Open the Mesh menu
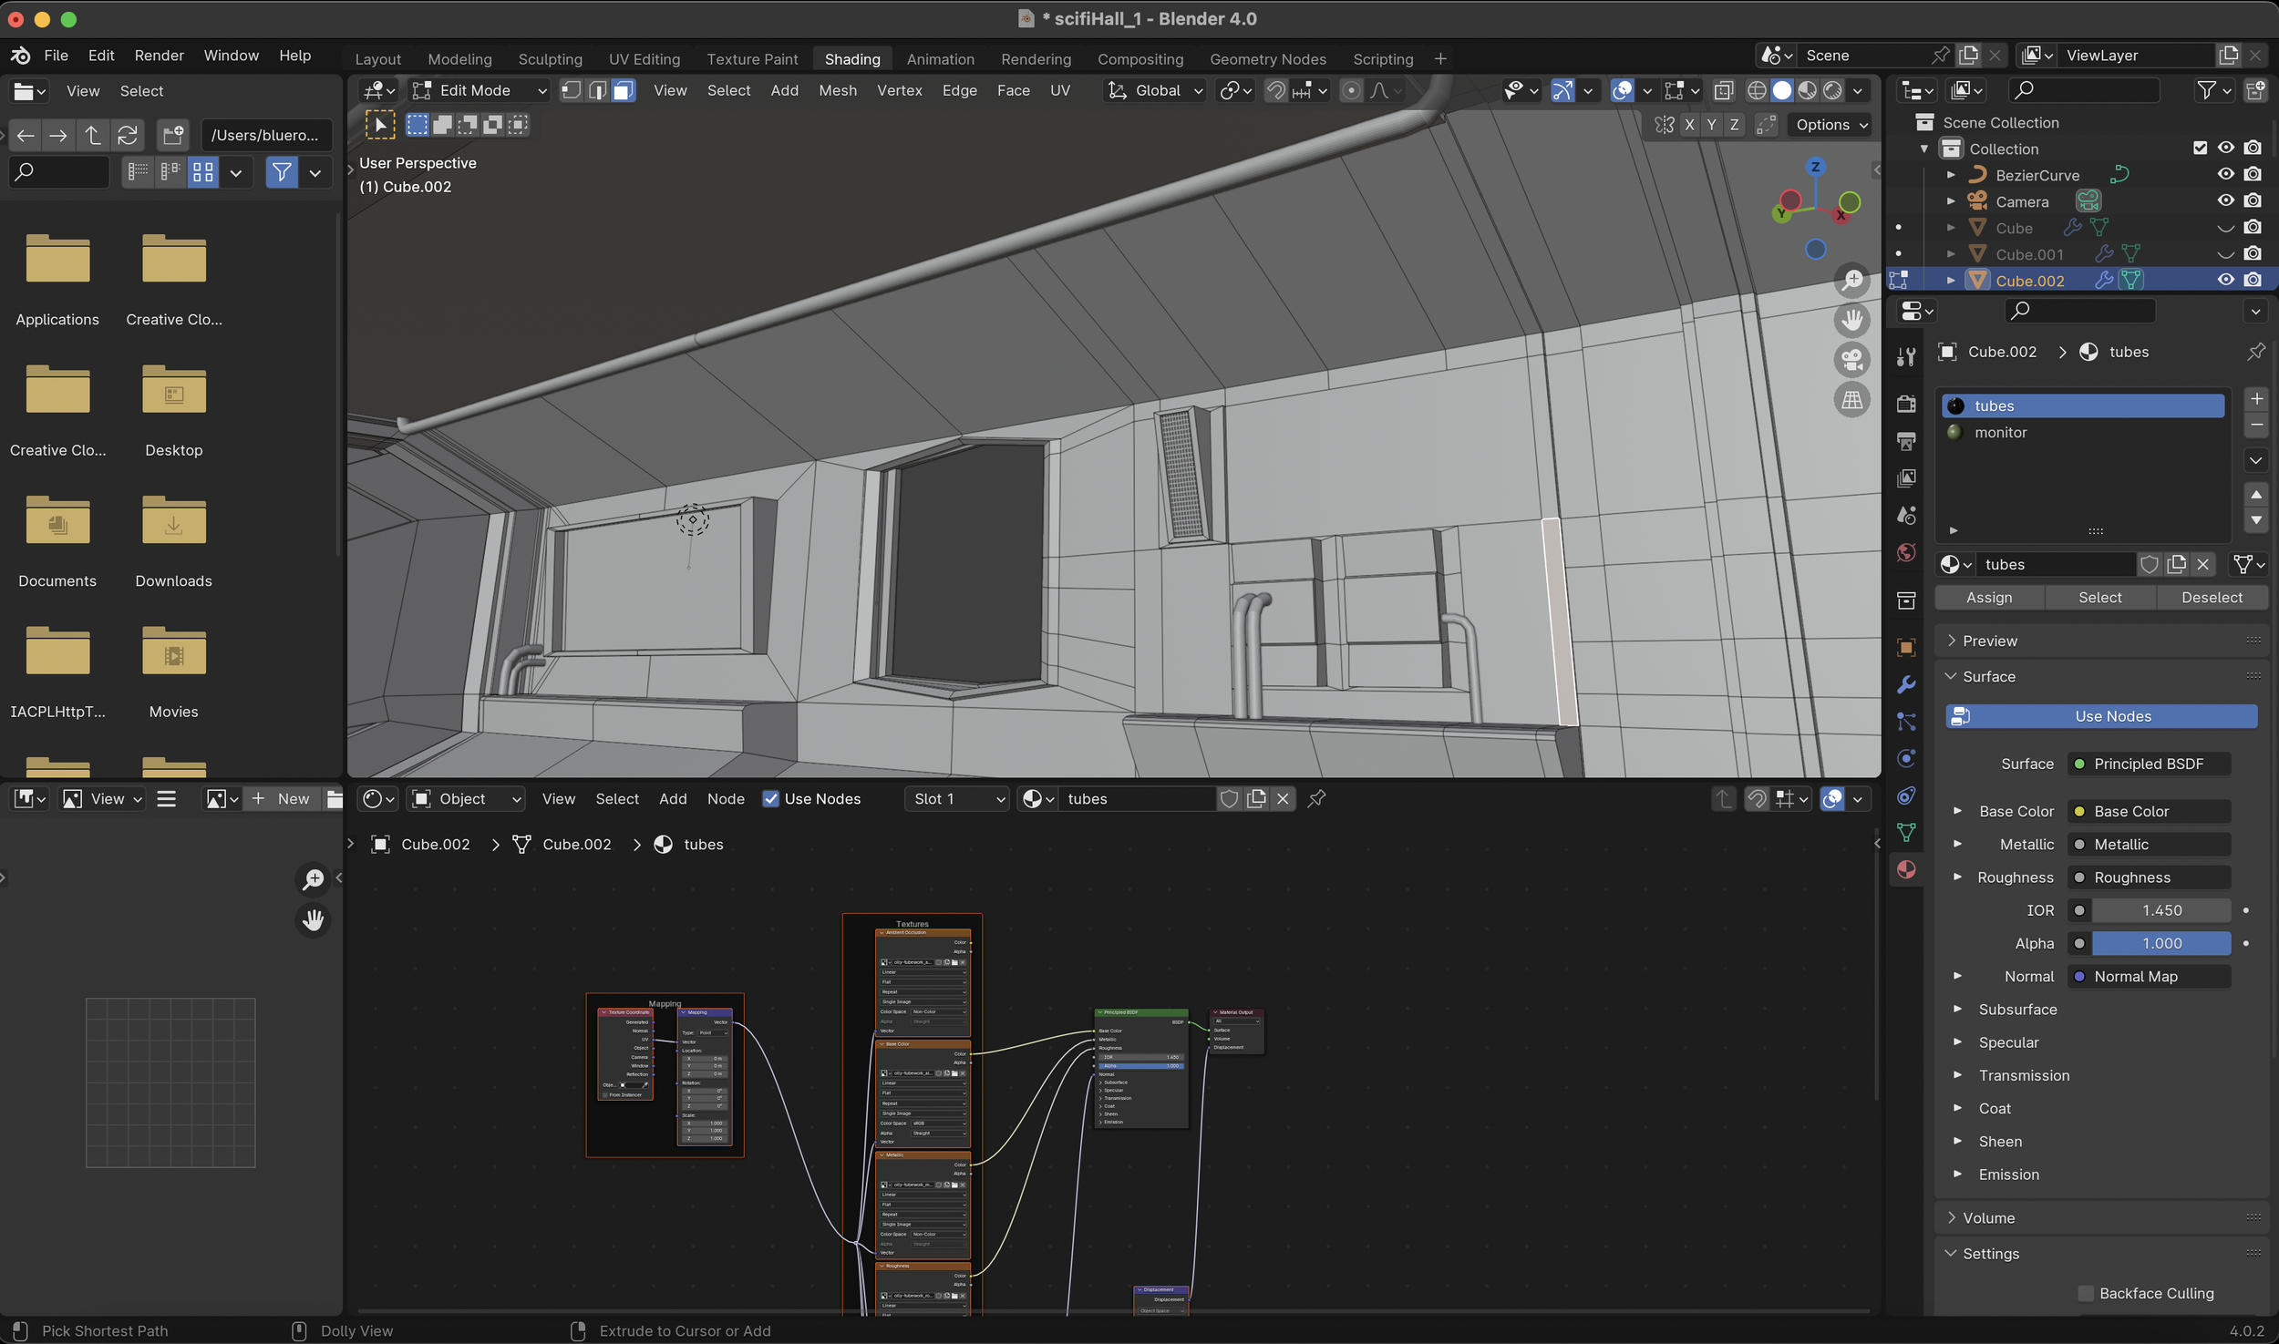The image size is (2279, 1344). coord(837,90)
